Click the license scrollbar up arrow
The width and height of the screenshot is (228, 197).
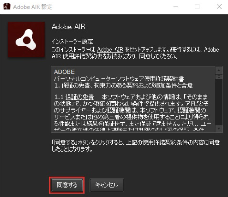[219, 71]
